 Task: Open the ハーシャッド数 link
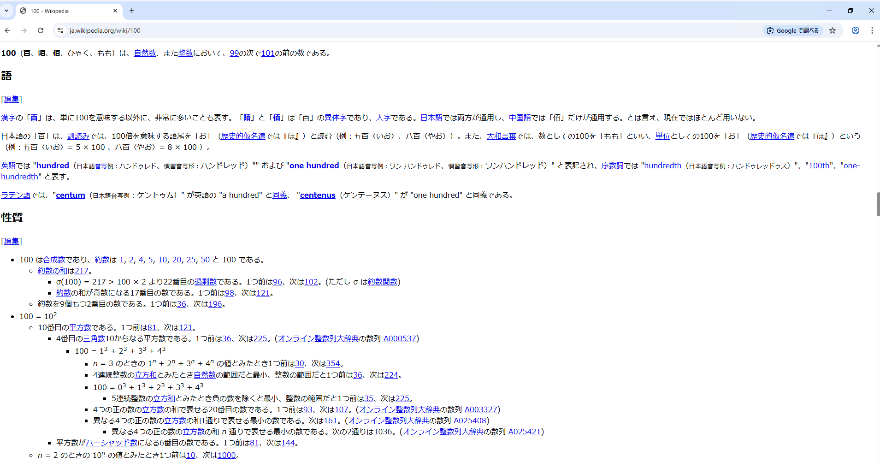(112, 443)
